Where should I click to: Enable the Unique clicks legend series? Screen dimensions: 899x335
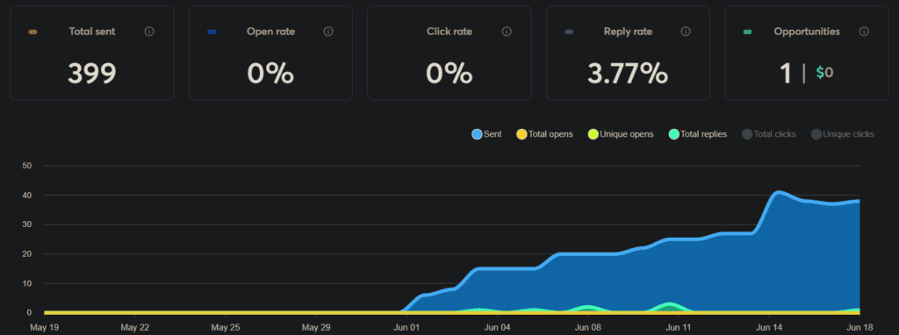click(x=842, y=134)
